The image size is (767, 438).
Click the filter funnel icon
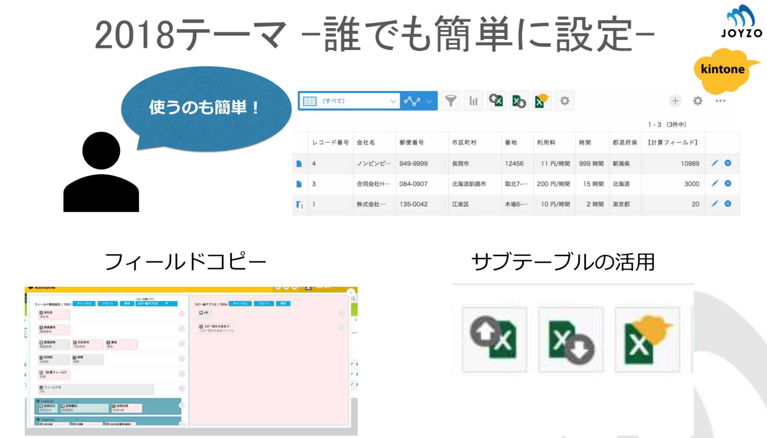pos(451,101)
